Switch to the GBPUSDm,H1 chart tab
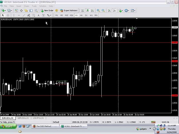 [x=23, y=118]
